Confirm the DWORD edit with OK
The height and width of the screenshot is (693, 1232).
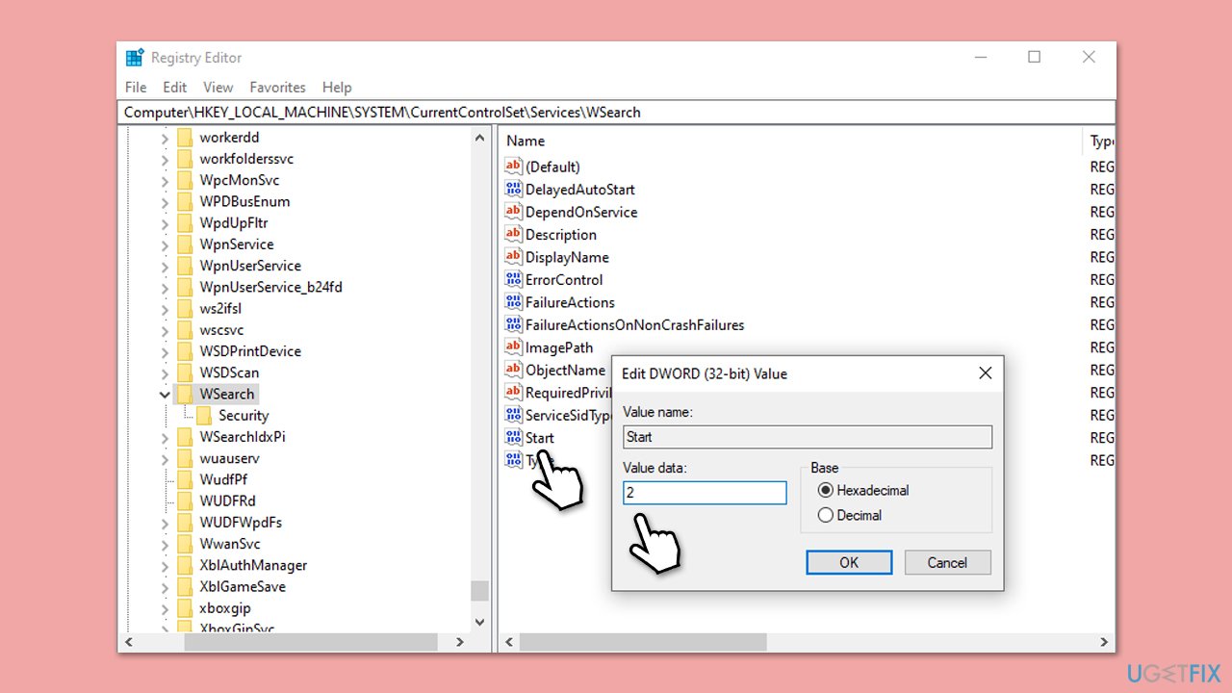tap(849, 562)
